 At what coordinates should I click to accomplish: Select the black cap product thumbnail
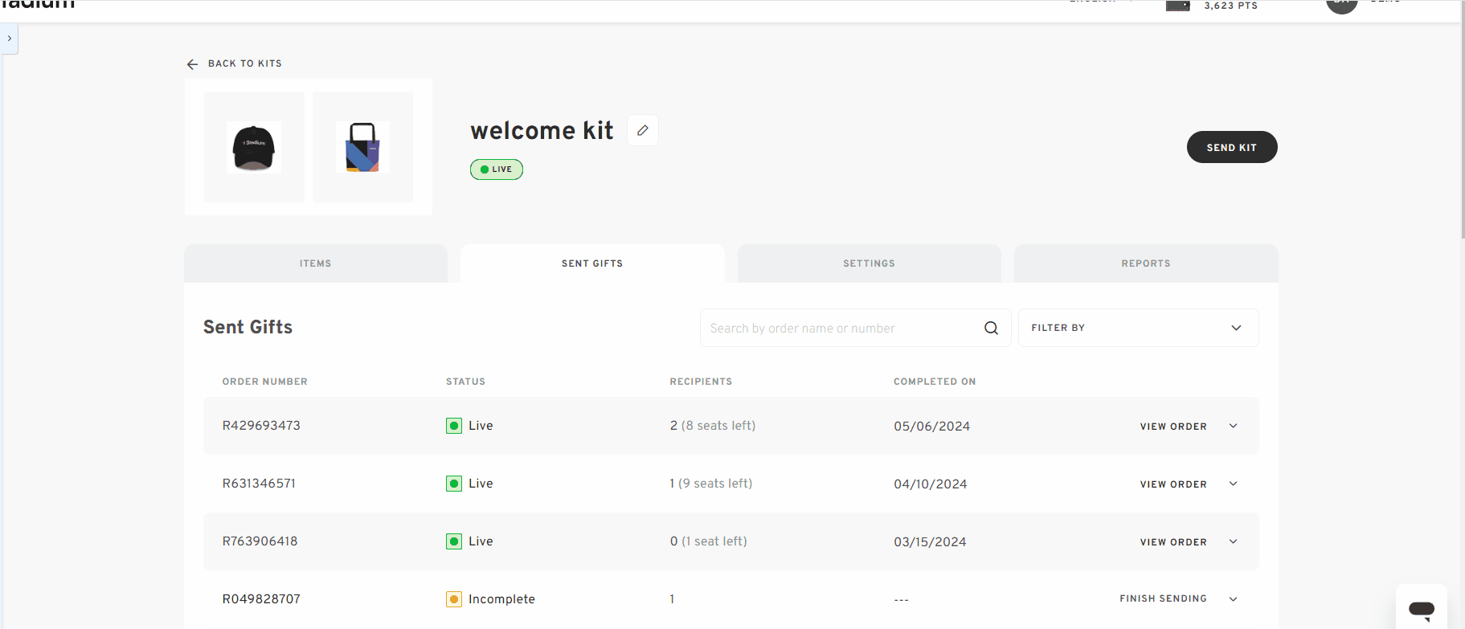254,147
